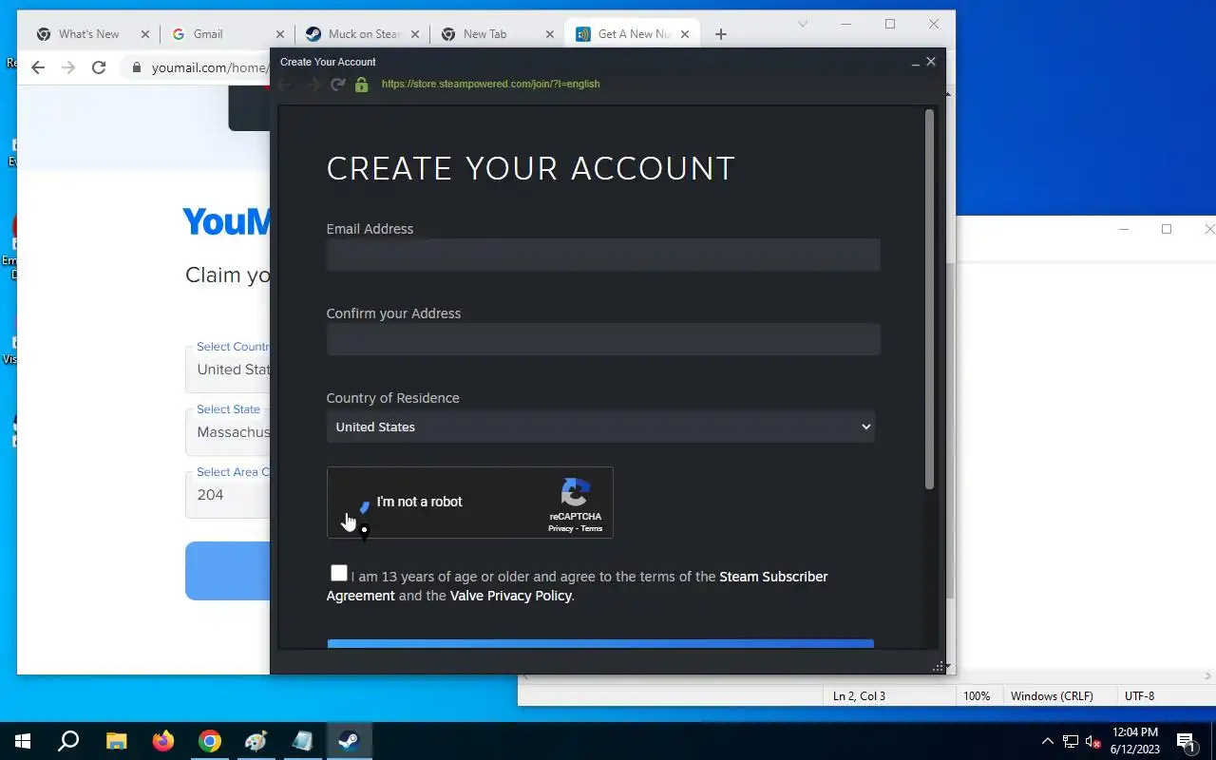Click the Create Your Account title bar text

coord(328,62)
